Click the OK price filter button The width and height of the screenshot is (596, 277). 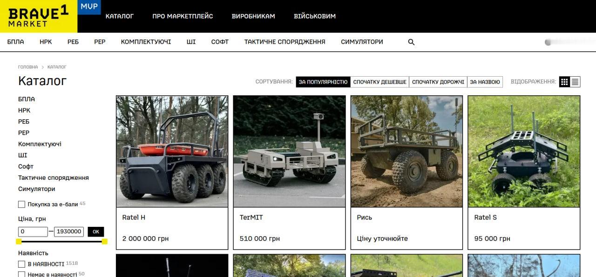tap(96, 231)
